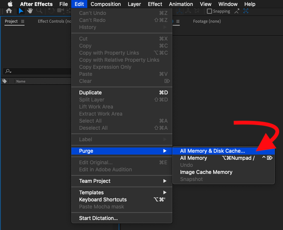Click the project search magnifier icon

tap(8, 71)
